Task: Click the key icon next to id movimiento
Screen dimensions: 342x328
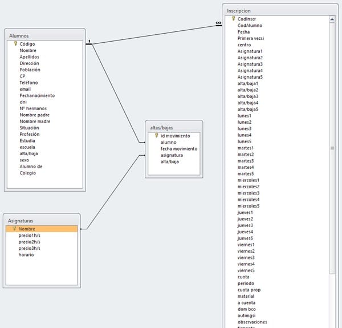Action: pyautogui.click(x=157, y=136)
